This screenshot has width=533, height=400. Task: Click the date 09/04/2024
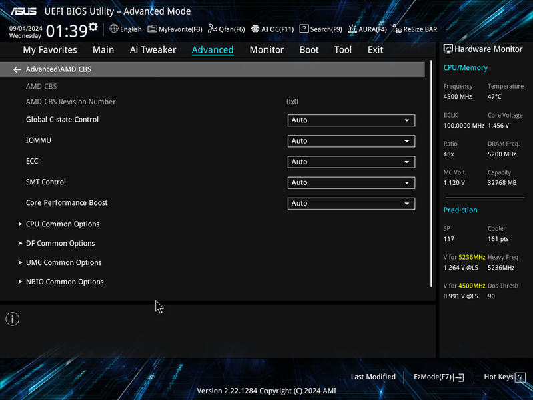[26, 28]
